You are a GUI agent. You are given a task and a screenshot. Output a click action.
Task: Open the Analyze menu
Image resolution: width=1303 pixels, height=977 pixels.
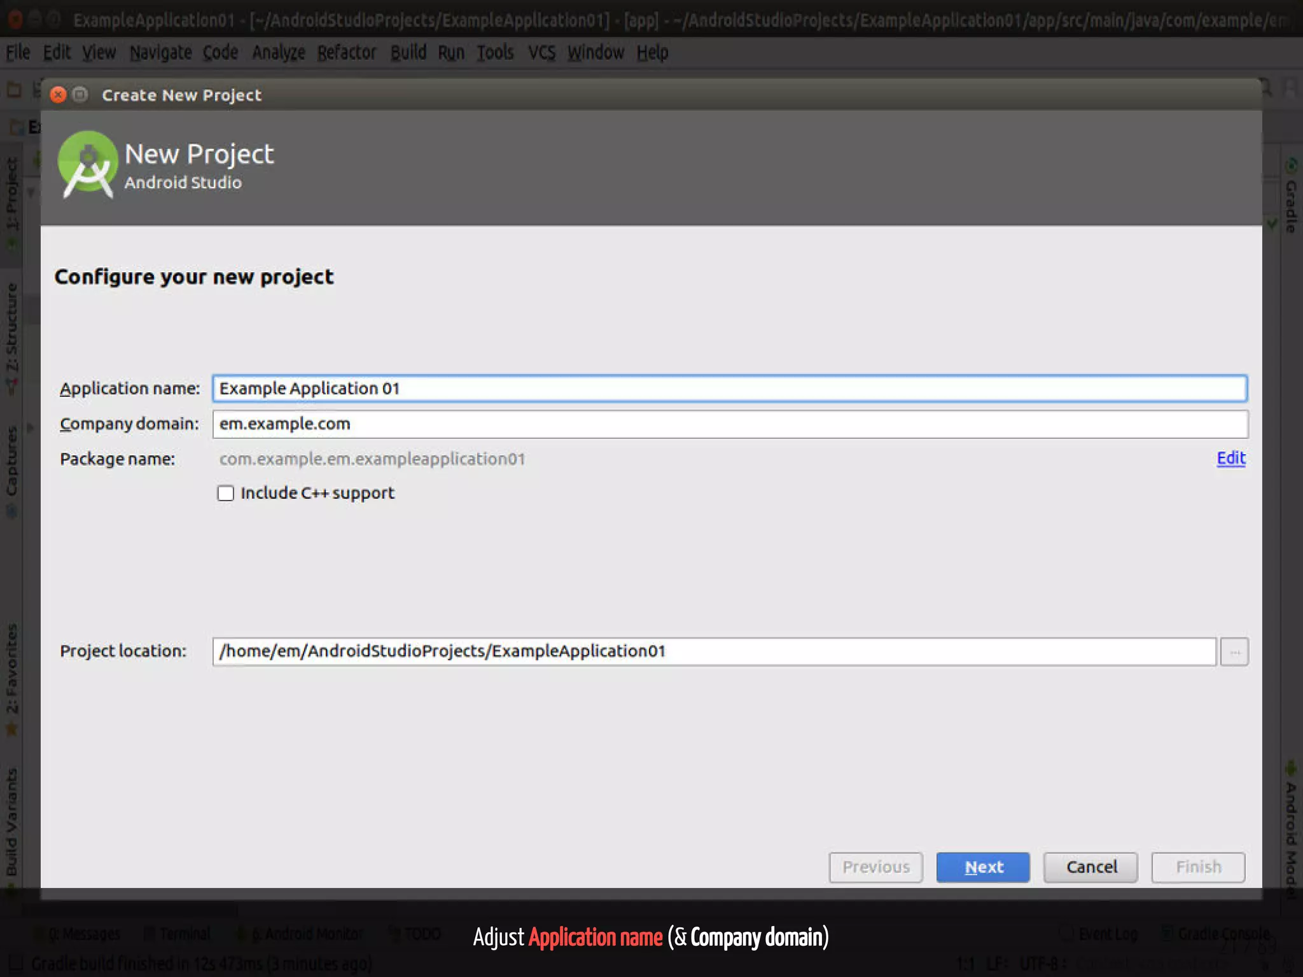point(278,52)
